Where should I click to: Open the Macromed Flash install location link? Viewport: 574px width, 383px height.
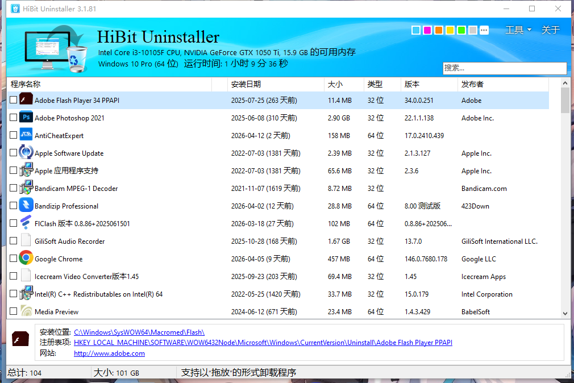click(139, 332)
